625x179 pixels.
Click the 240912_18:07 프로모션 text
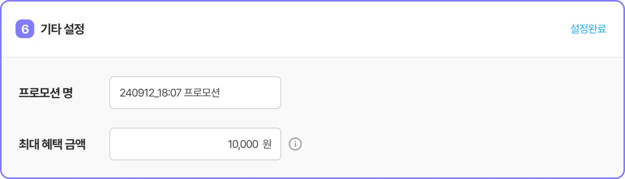click(x=170, y=93)
